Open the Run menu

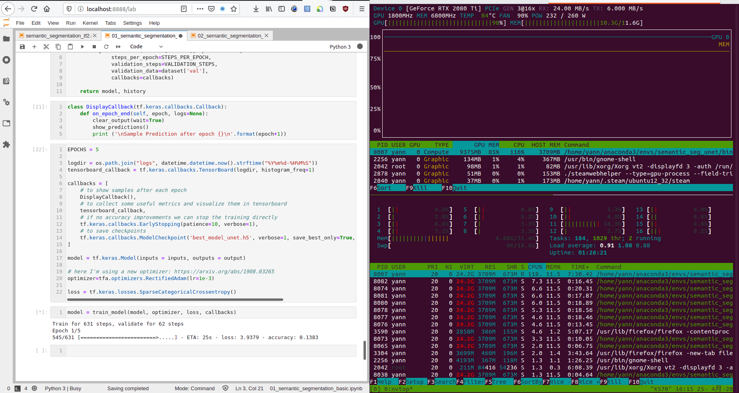[71, 23]
